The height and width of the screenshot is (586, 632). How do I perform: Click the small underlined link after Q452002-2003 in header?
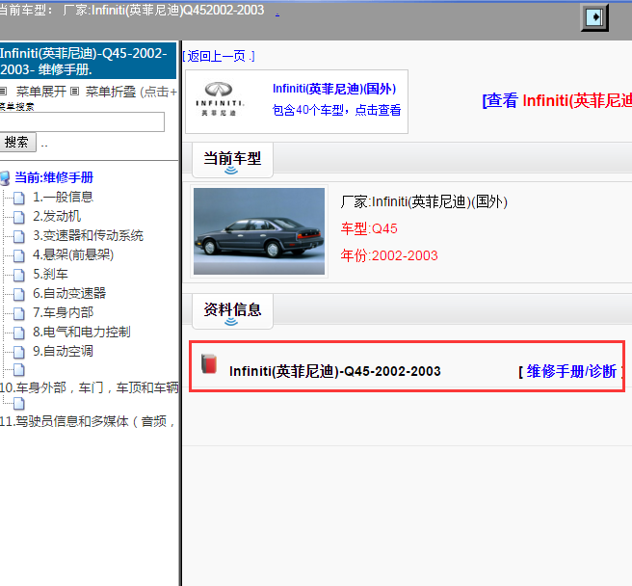point(277,13)
